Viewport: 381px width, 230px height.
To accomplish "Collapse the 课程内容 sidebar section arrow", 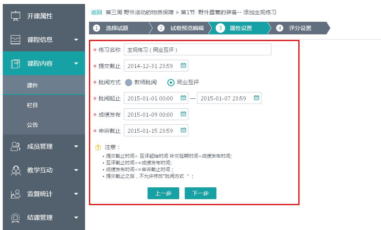I will tap(76, 64).
